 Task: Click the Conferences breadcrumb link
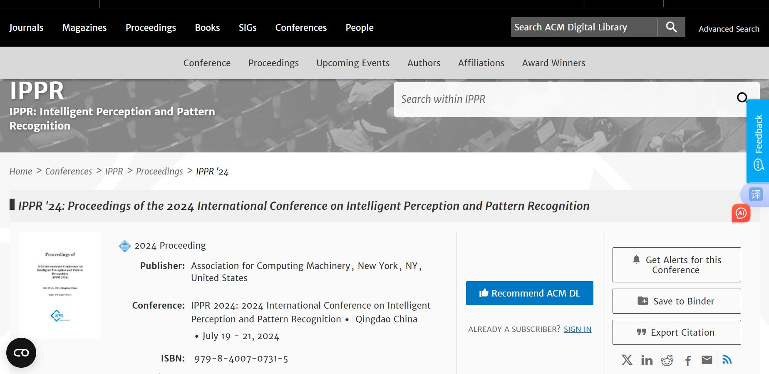pyautogui.click(x=69, y=171)
